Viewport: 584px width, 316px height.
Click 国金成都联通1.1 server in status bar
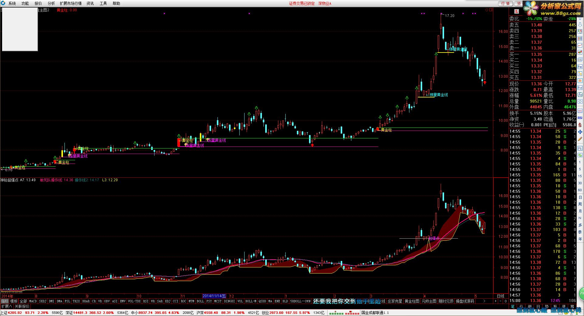coord(375,313)
